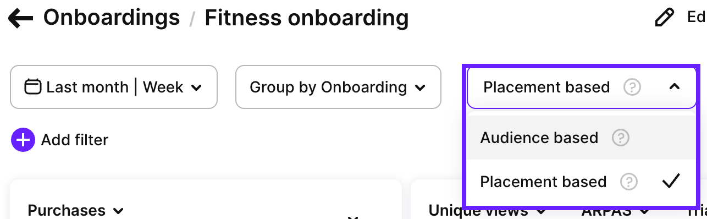707x219 pixels.
Task: Click help icon beside Audience based option
Action: [x=621, y=138]
